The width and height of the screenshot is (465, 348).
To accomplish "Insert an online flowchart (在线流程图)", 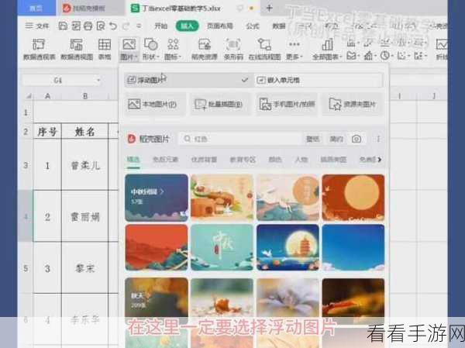I will tap(264, 50).
